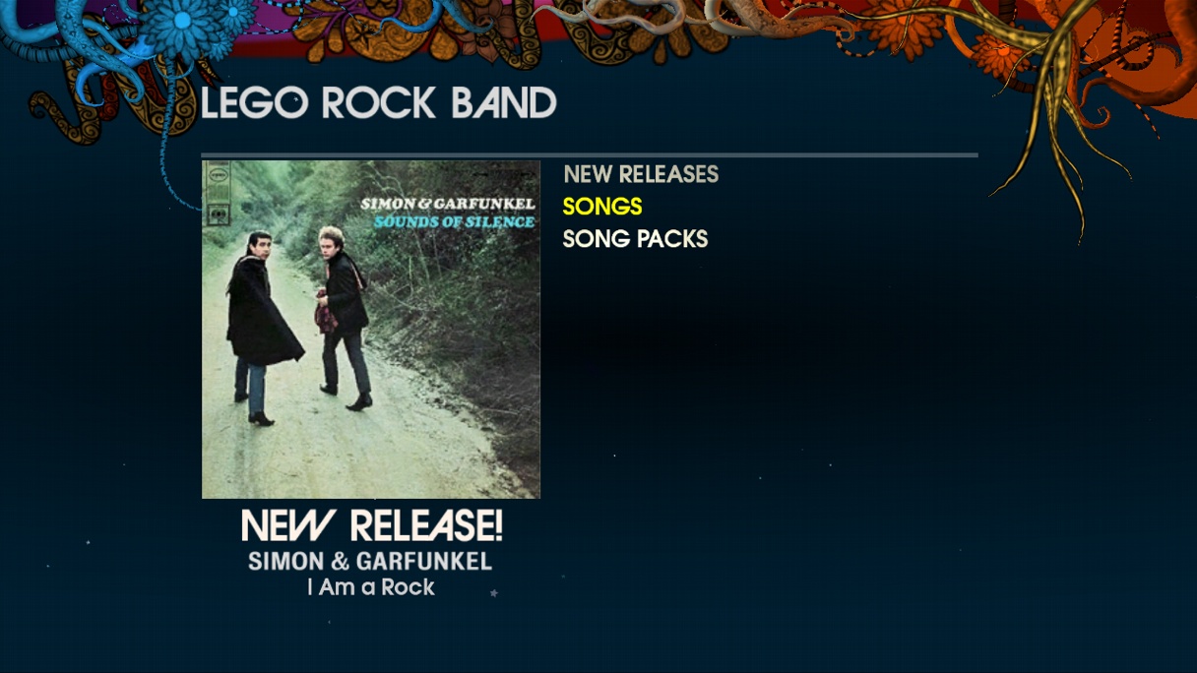Image resolution: width=1197 pixels, height=673 pixels.
Task: Click the I Am a Rock song title
Action: tap(371, 587)
